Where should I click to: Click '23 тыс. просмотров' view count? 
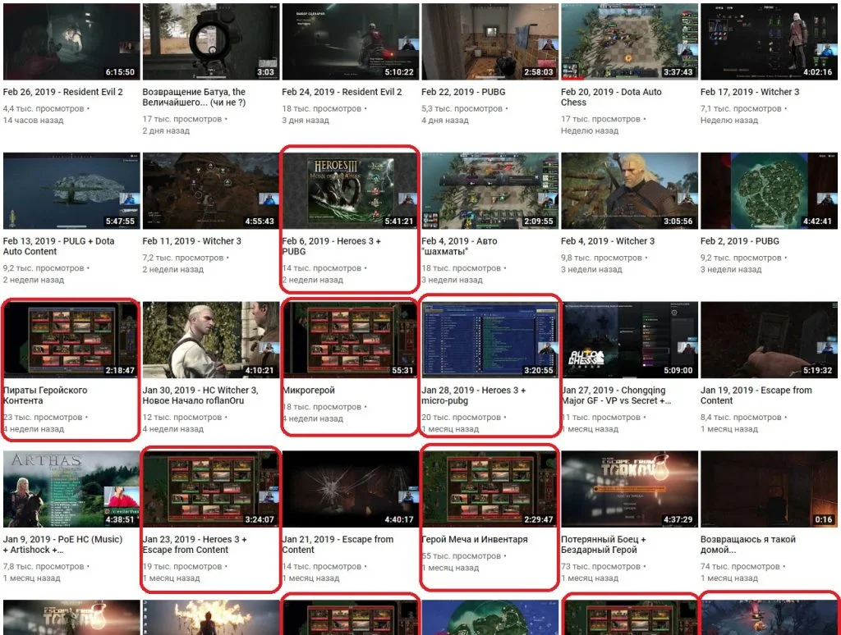tap(44, 418)
